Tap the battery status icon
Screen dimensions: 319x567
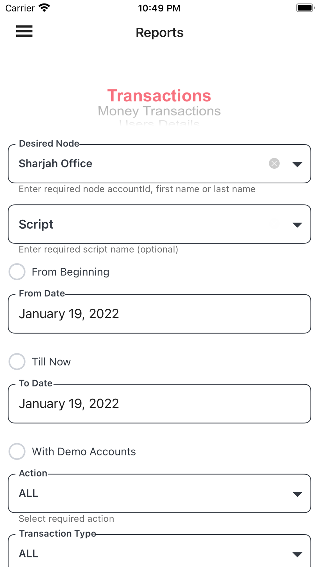click(305, 8)
